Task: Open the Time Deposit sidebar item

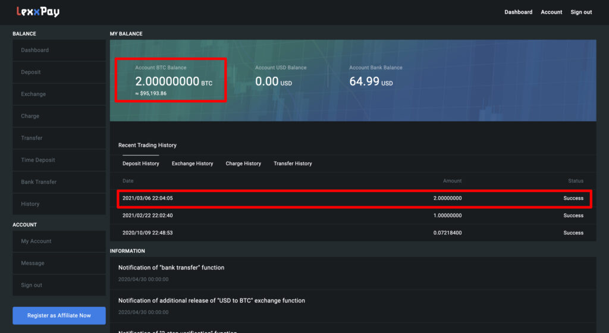Action: point(59,160)
